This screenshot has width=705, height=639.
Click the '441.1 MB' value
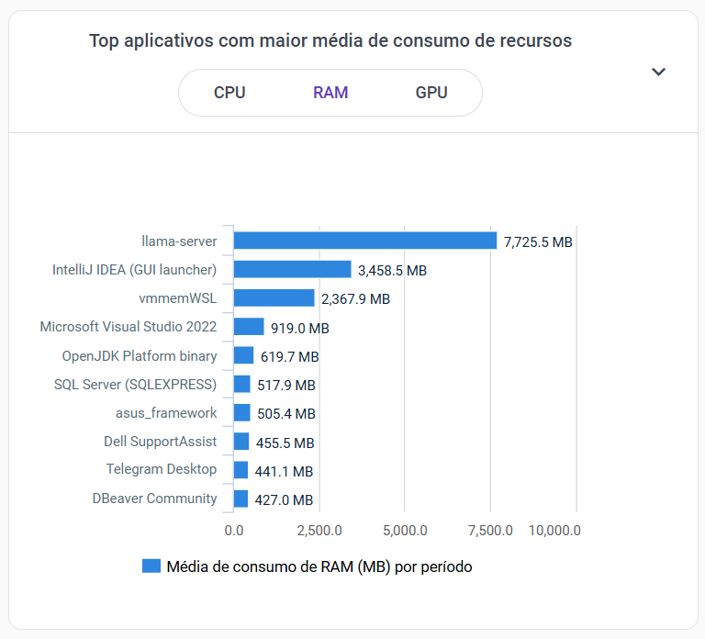[284, 472]
